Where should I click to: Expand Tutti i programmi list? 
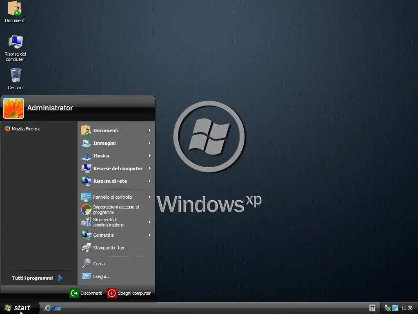pos(37,278)
